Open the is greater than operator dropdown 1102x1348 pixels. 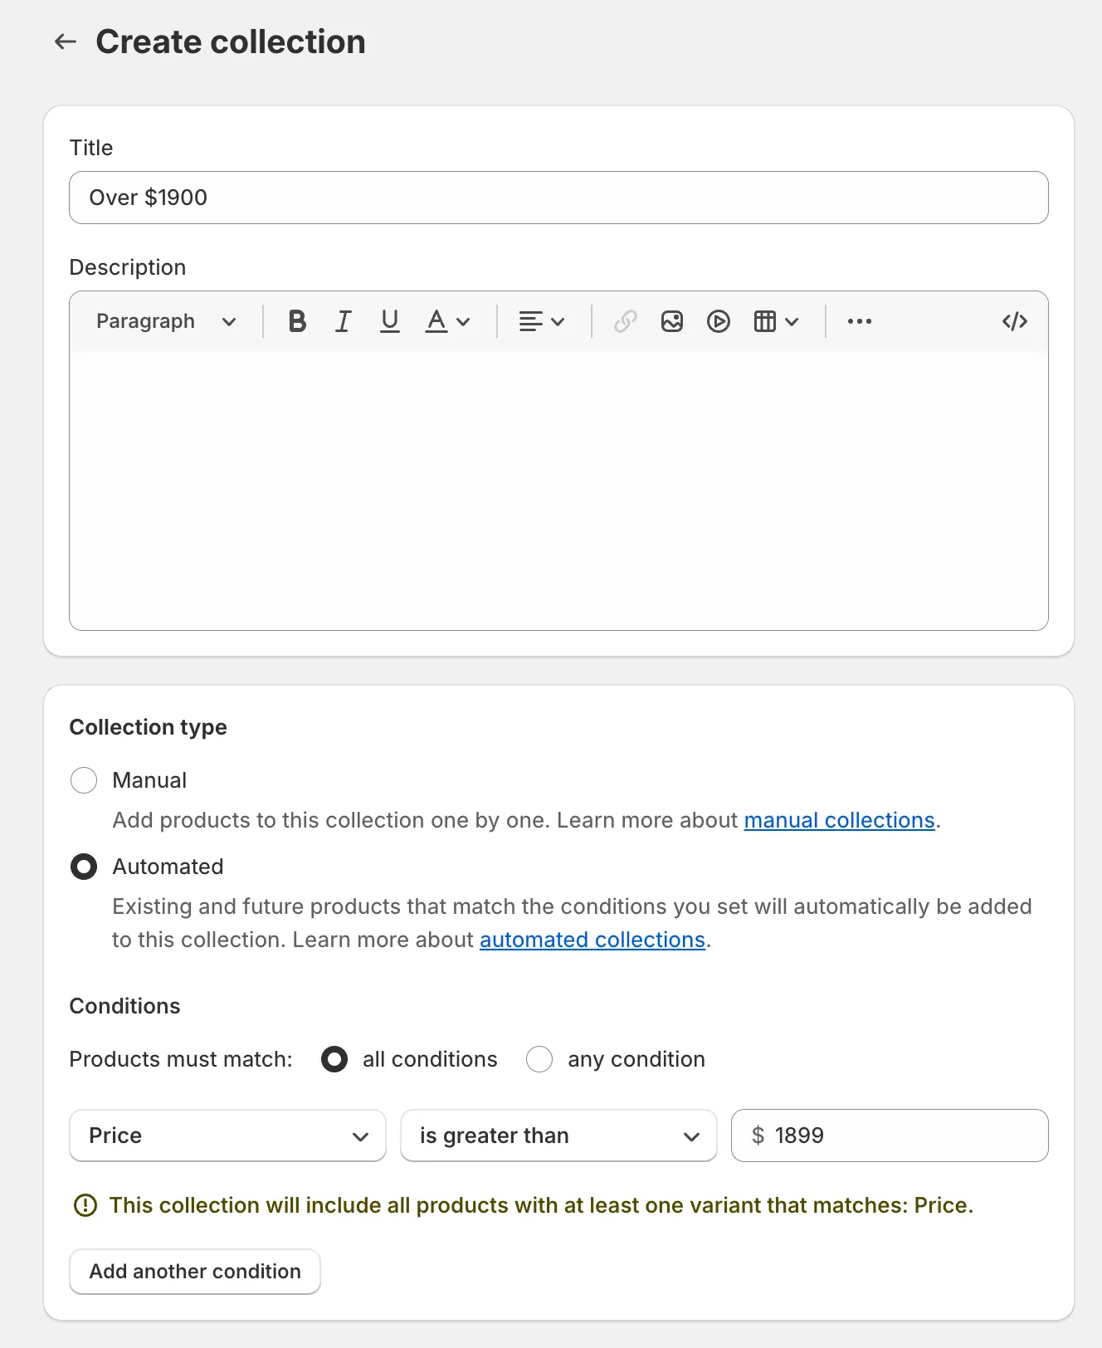(558, 1136)
